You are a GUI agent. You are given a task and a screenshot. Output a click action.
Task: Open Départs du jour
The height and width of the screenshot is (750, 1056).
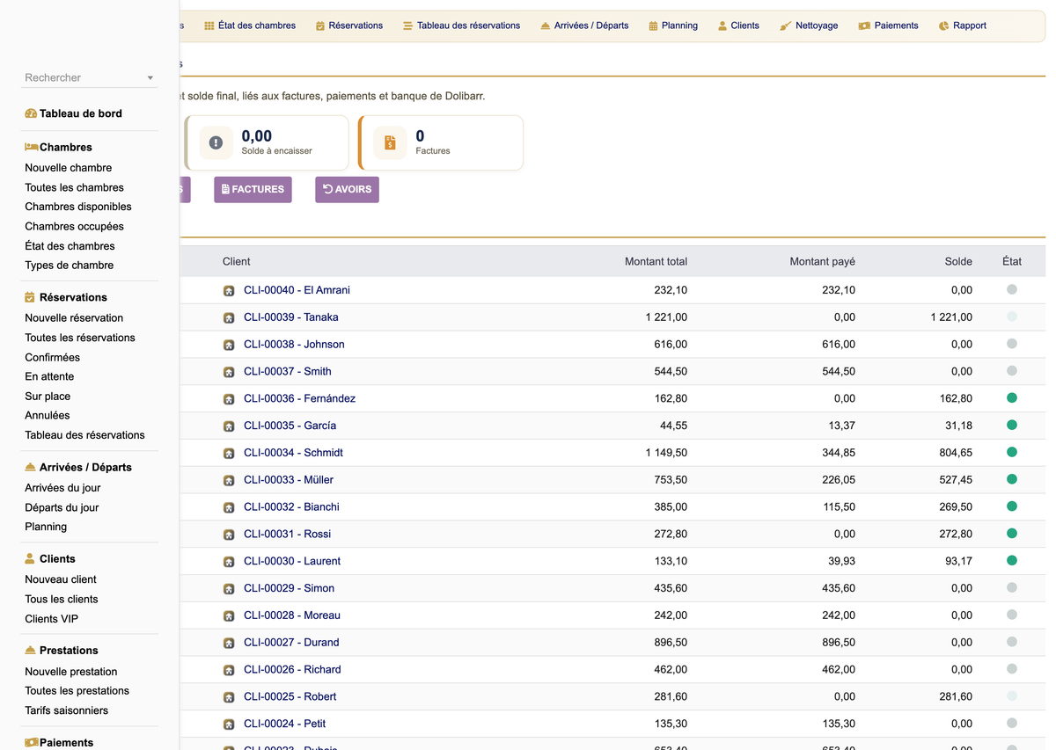click(x=62, y=507)
